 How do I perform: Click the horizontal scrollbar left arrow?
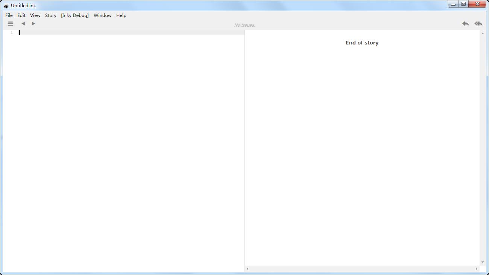click(x=248, y=269)
